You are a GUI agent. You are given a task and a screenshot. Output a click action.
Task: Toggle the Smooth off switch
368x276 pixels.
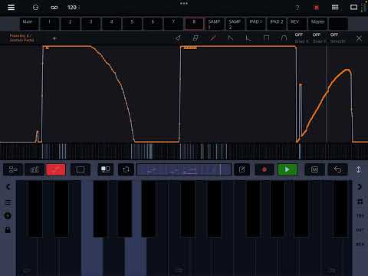pyautogui.click(x=337, y=38)
